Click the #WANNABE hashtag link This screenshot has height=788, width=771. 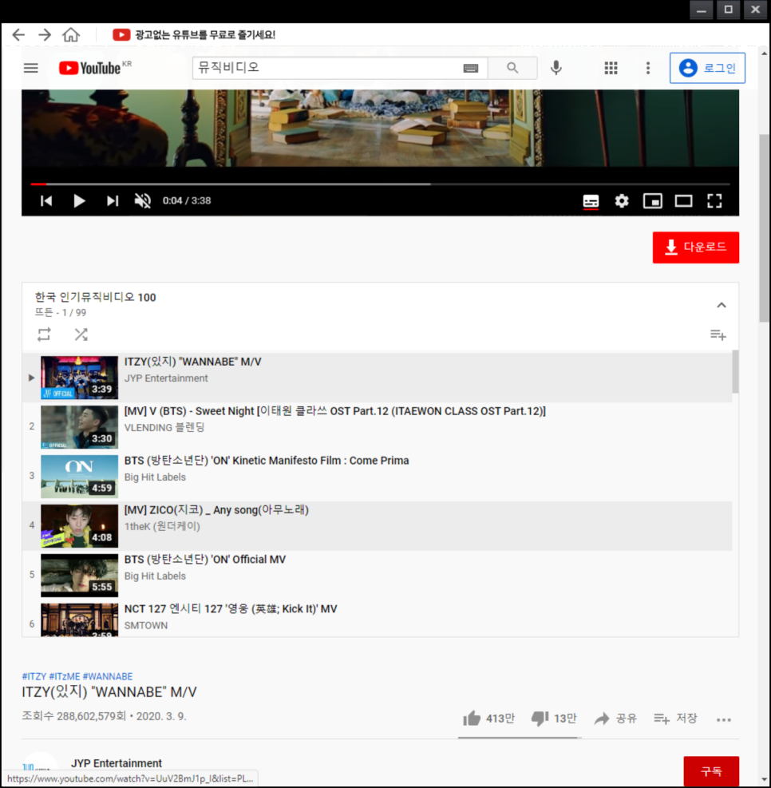tap(108, 676)
